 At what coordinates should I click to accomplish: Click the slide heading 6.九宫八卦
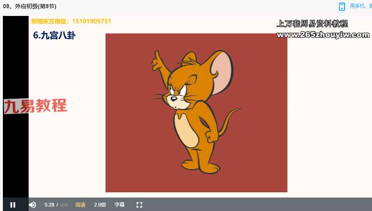pos(54,35)
